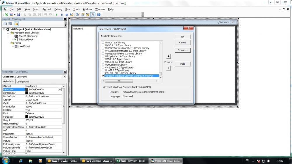The image size is (292, 164).
Task: Click the Insert UserForm toolbar icon
Action: click(11, 15)
